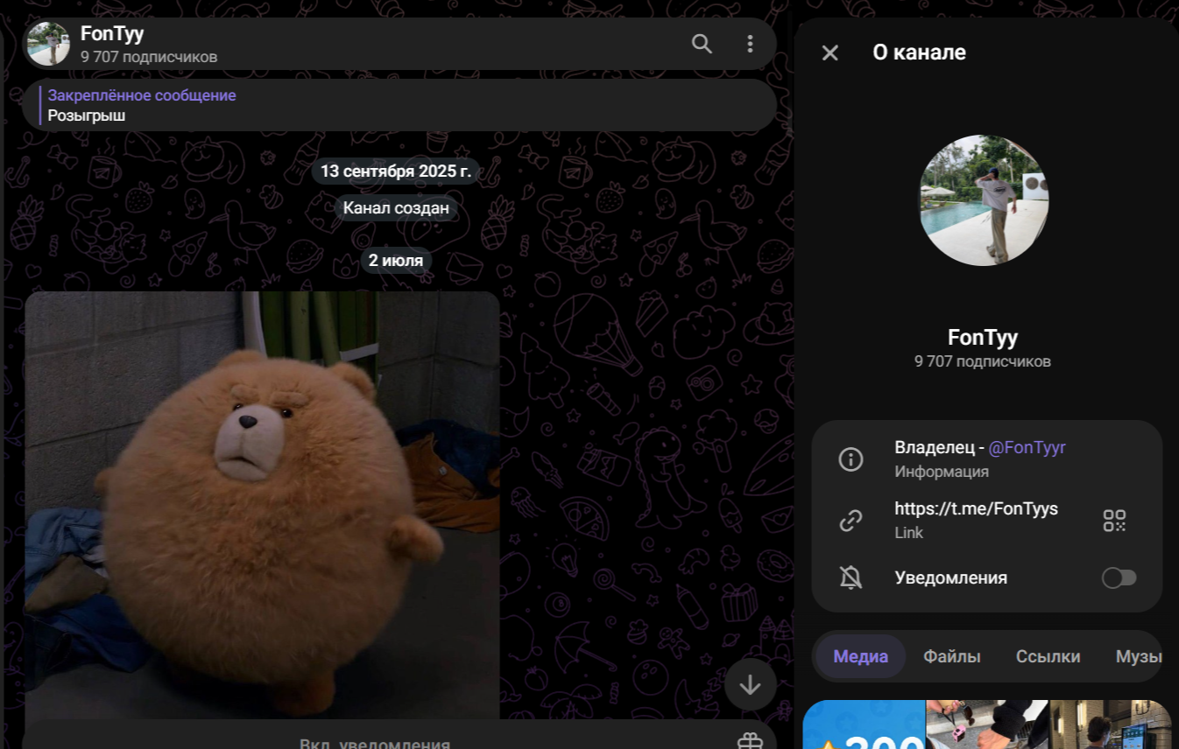Screen dimensions: 1179x749
Task: Open the @FonTyyr owner mention
Action: pos(1027,447)
